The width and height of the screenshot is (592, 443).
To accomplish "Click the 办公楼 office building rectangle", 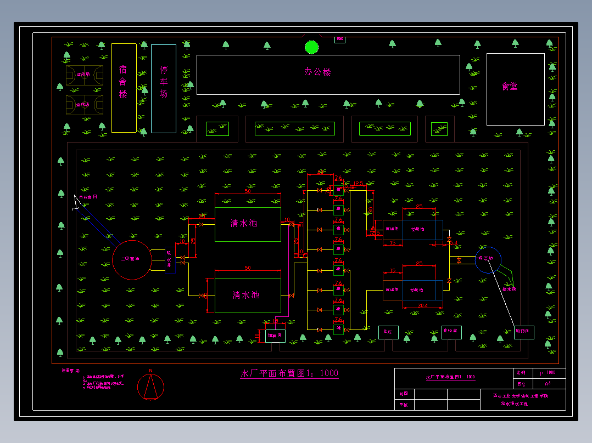I will tap(328, 75).
